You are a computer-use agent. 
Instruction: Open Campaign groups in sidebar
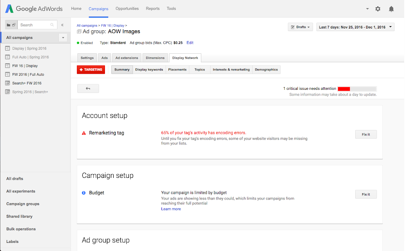tap(23, 204)
